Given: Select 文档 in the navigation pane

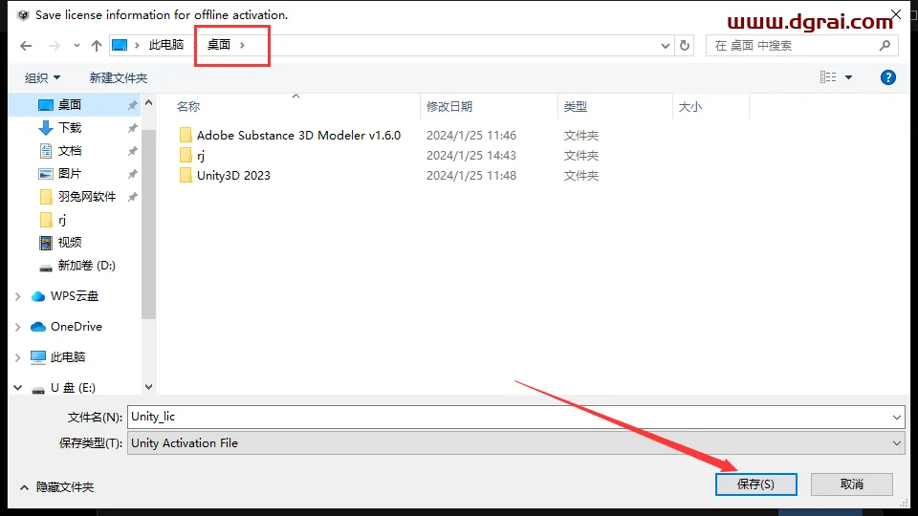Looking at the screenshot, I should click(x=70, y=151).
